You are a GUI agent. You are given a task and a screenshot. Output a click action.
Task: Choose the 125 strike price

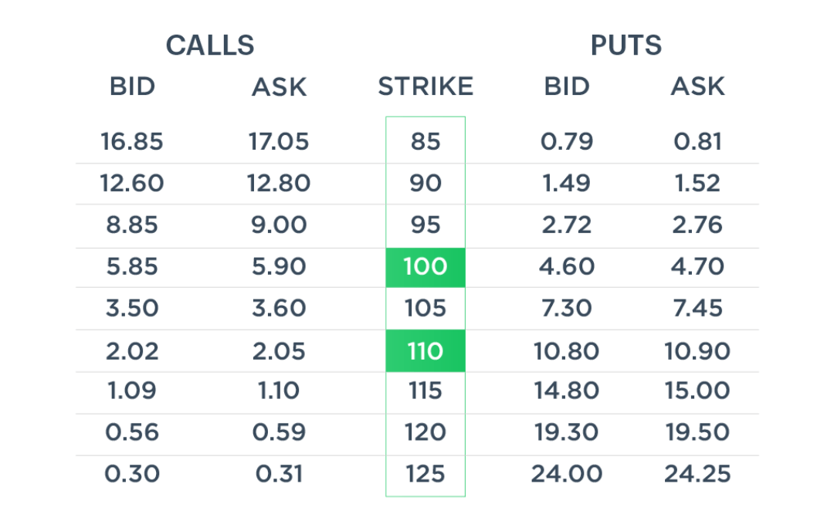(425, 473)
